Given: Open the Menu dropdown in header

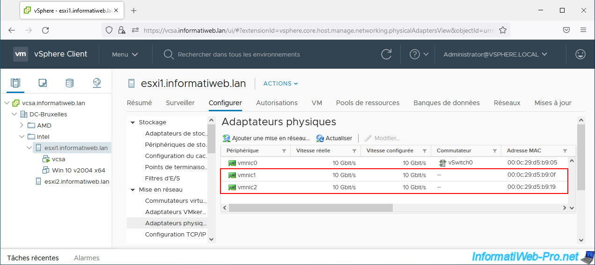Looking at the screenshot, I should tap(125, 54).
